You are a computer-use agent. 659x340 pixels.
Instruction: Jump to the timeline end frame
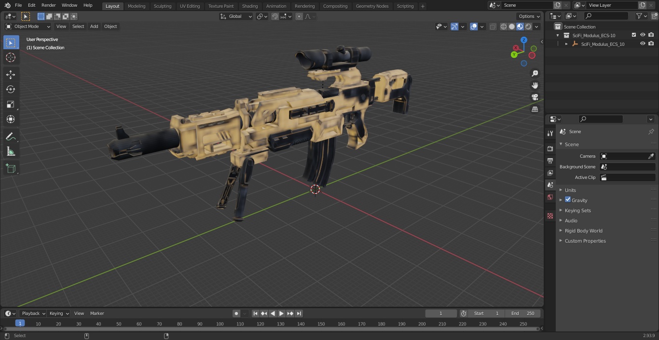click(x=299, y=313)
